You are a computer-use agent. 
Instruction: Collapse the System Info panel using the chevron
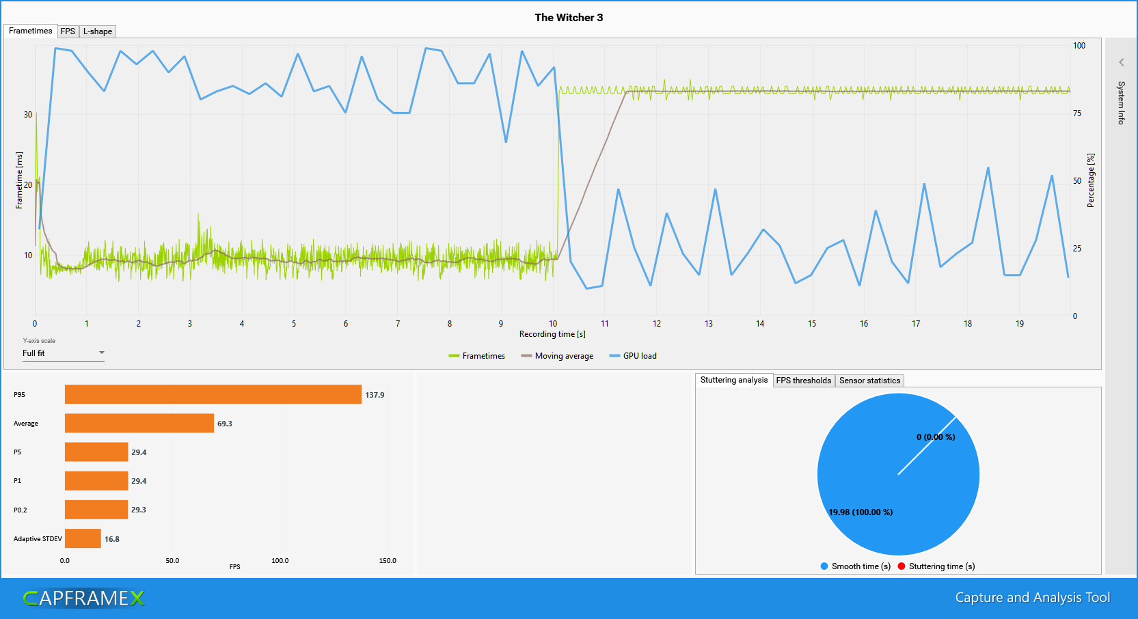click(x=1121, y=61)
